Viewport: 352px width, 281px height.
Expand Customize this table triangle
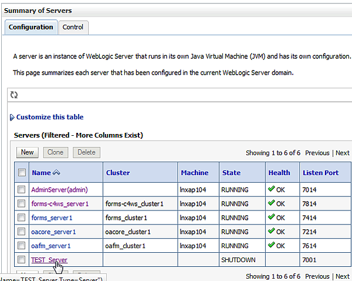(12, 117)
